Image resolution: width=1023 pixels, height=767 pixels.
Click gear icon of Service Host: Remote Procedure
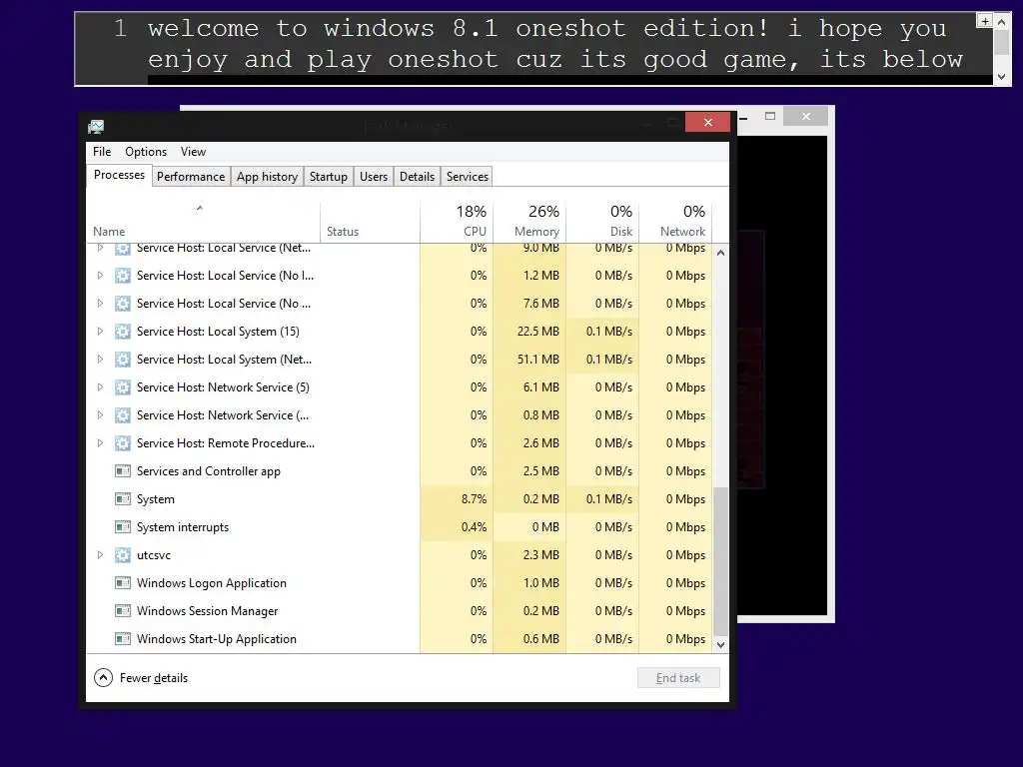tap(122, 443)
